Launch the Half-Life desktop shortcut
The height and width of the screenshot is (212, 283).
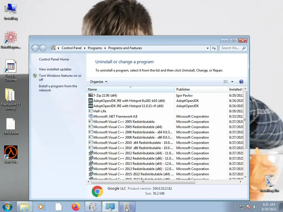point(11,154)
